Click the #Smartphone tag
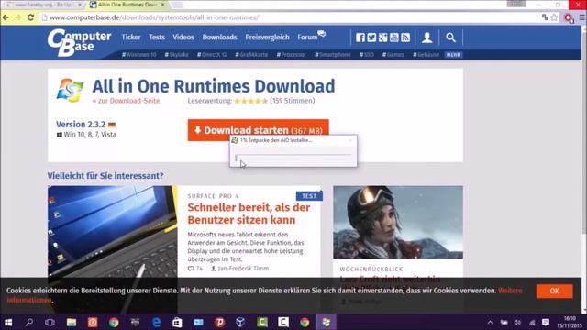587x330 pixels. (332, 55)
